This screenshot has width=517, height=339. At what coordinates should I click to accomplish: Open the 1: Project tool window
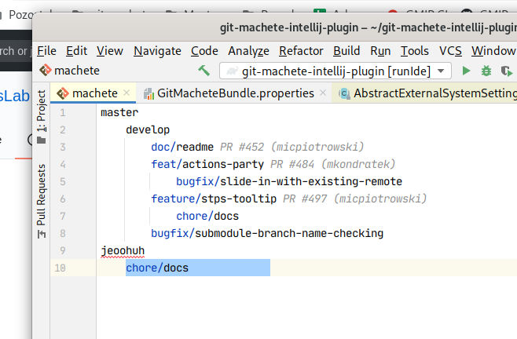42,117
